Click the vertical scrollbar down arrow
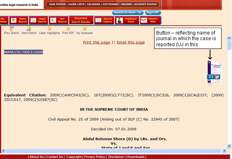This screenshot has height=159, width=232. coord(229,146)
